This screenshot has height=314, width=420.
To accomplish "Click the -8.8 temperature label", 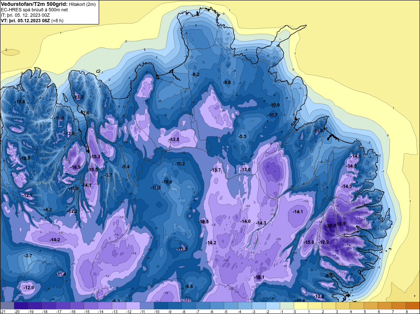I will 227,82.
